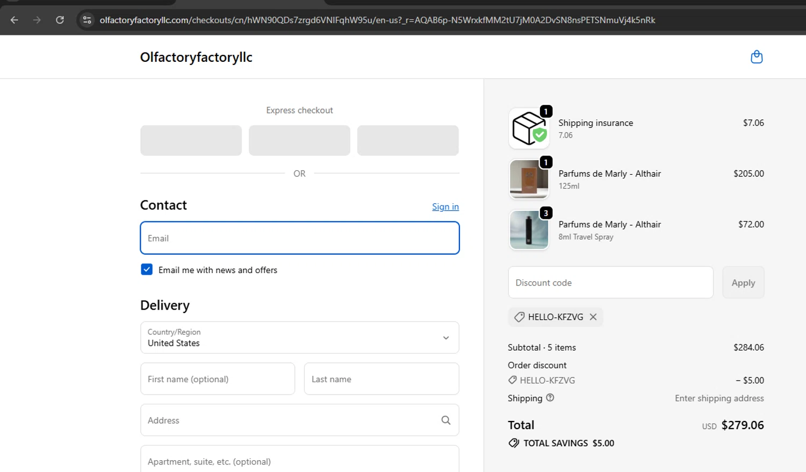Click the Shipping insurance box thumbnail
The width and height of the screenshot is (806, 472).
click(x=529, y=128)
